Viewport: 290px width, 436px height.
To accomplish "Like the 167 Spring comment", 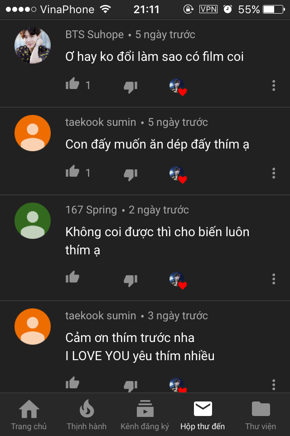I will click(x=72, y=277).
